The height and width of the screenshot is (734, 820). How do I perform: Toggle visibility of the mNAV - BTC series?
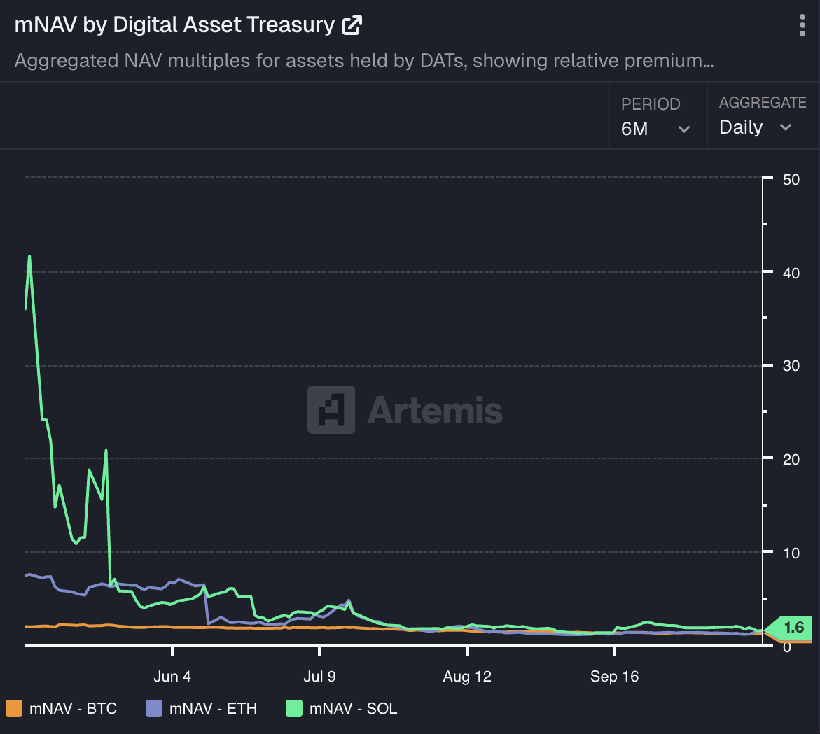62,708
